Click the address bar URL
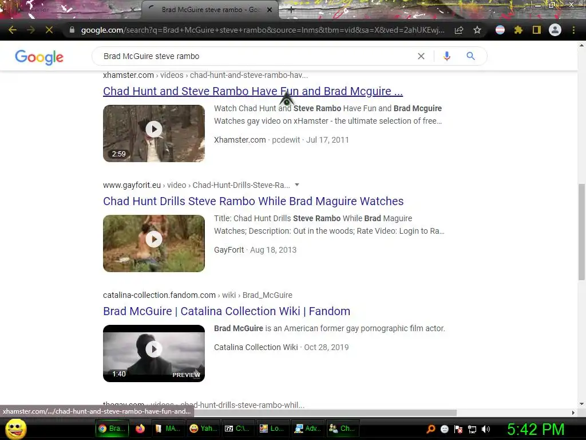The height and width of the screenshot is (440, 586). coord(263,30)
